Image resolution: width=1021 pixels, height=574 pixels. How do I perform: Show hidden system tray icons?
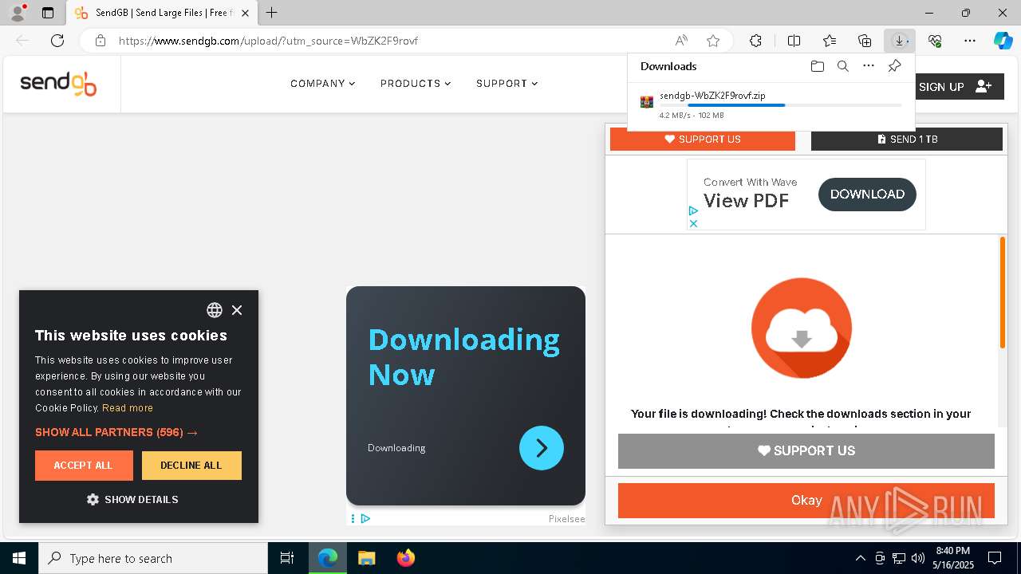pyautogui.click(x=860, y=558)
